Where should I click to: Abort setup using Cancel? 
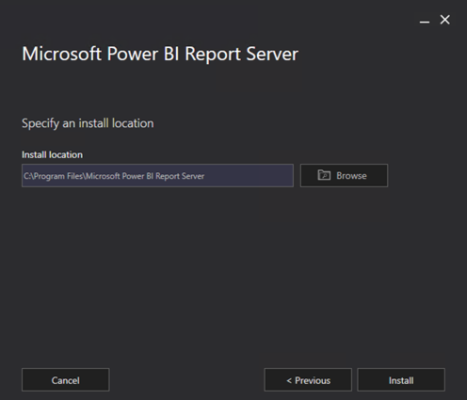66,380
